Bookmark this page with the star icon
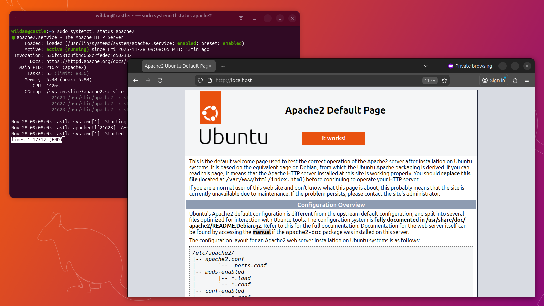The width and height of the screenshot is (544, 306). (444, 80)
